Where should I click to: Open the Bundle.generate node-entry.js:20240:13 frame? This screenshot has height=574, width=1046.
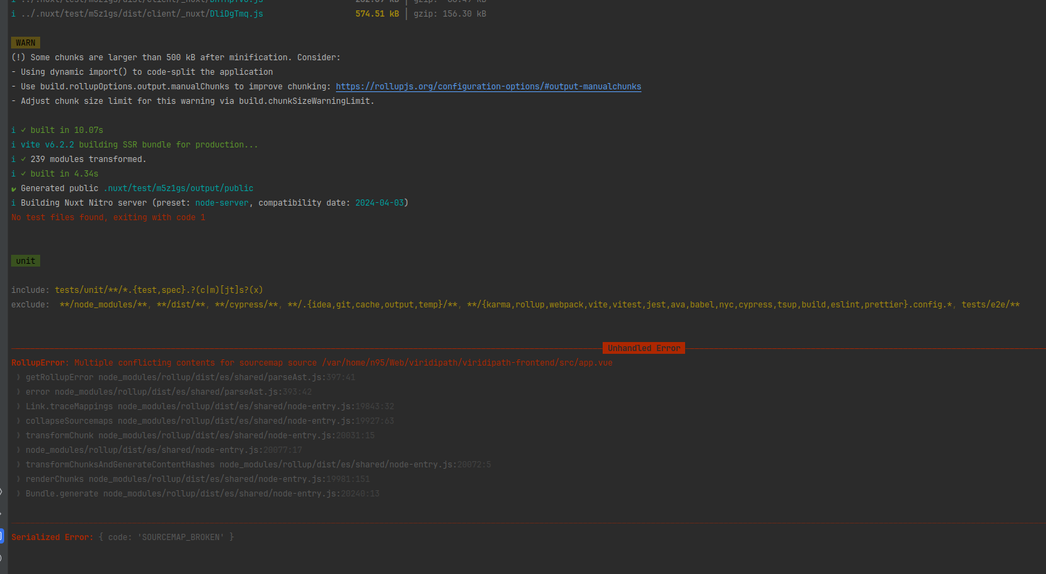[x=203, y=494]
